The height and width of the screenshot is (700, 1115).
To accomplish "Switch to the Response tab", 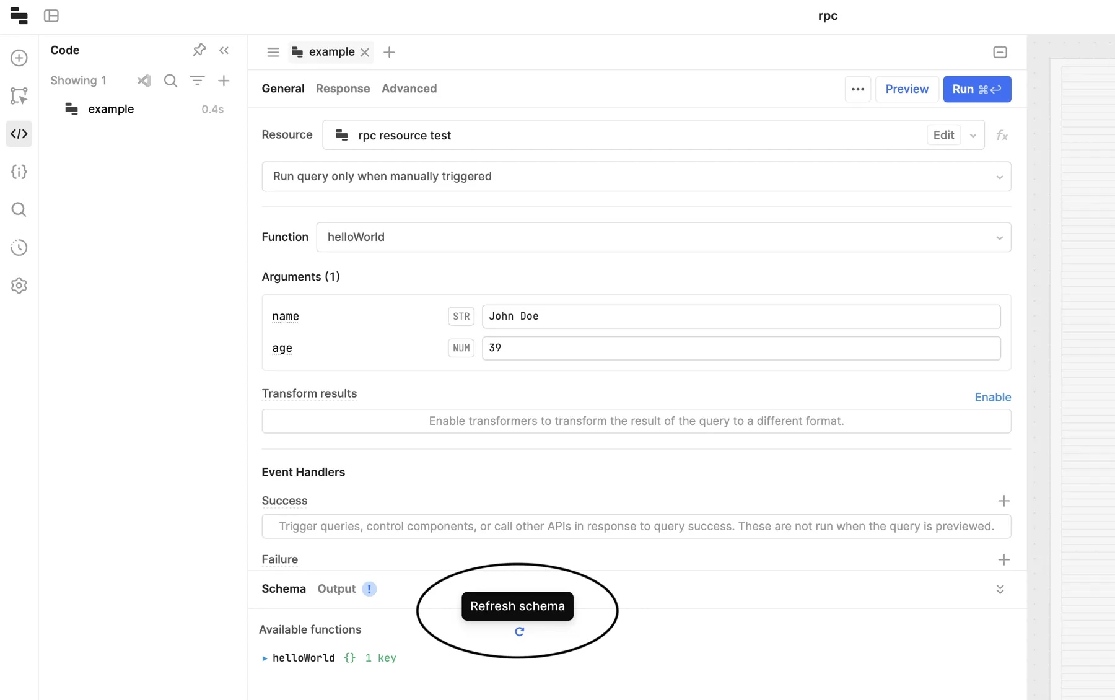I will pos(343,89).
